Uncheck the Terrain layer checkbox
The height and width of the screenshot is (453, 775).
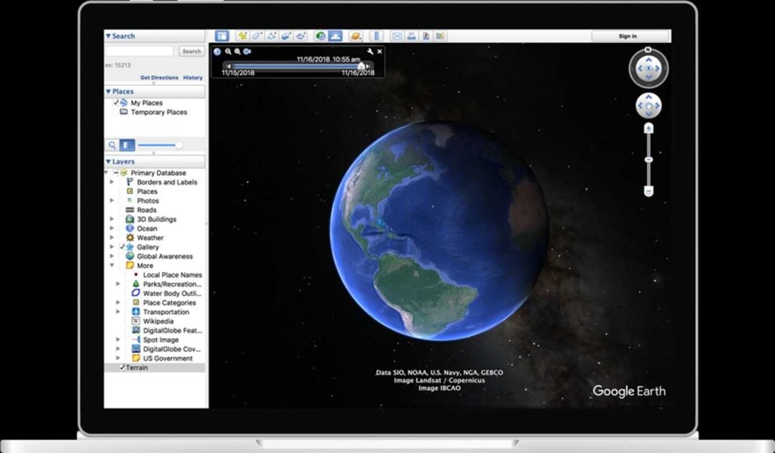click(x=121, y=367)
